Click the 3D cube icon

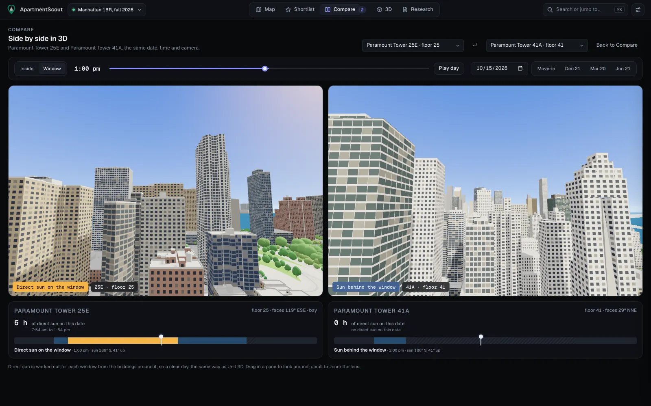(379, 9)
